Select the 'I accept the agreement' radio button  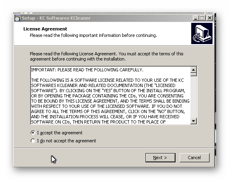(x=33, y=133)
